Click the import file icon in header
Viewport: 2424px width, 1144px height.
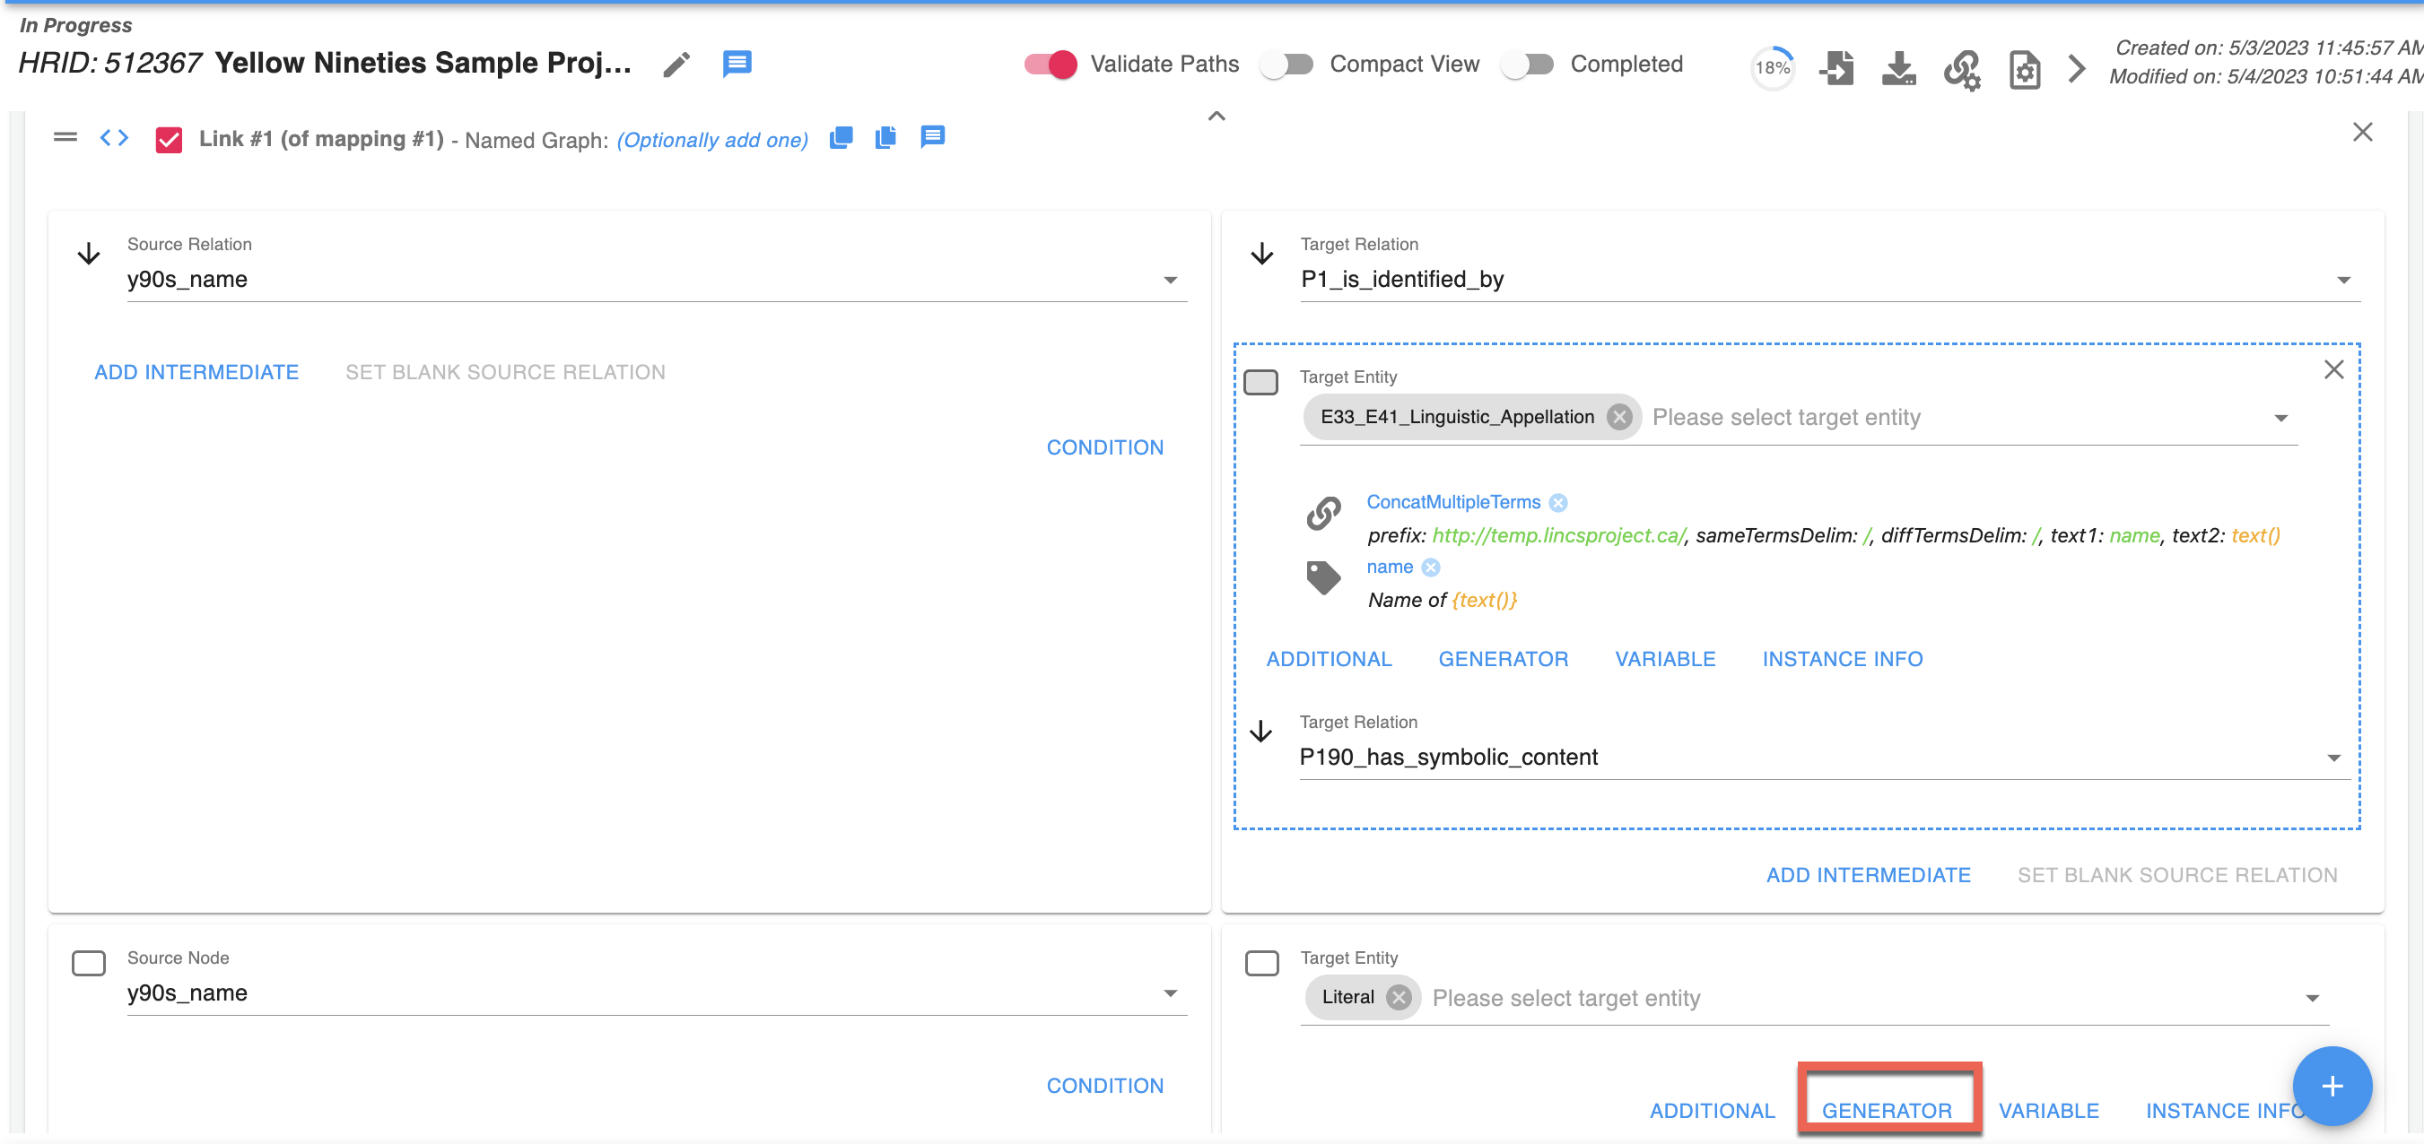(x=1835, y=69)
